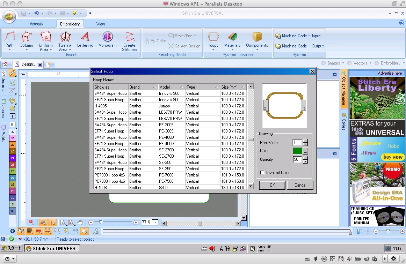Click the Windows Start button
This screenshot has height=264, width=406.
pos(12,248)
